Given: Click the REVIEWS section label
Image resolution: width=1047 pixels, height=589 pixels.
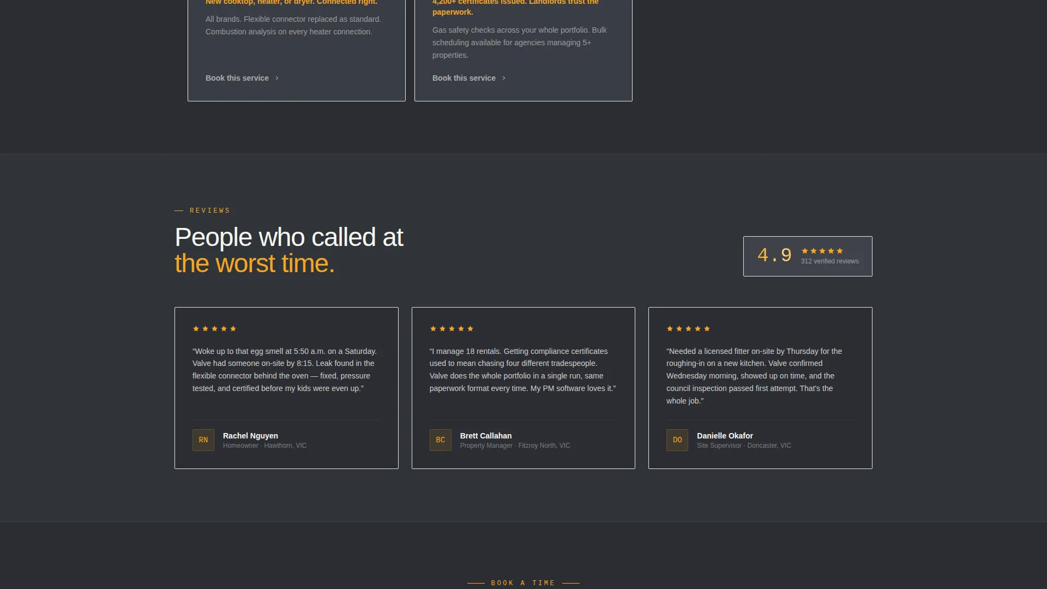Looking at the screenshot, I should [x=210, y=211].
